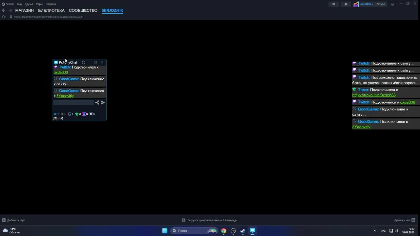The image size is (420, 236).
Task: Click the РУС language indicator
Action: point(383,231)
